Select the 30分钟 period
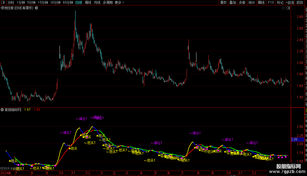307x176 pixels. coord(55,2)
